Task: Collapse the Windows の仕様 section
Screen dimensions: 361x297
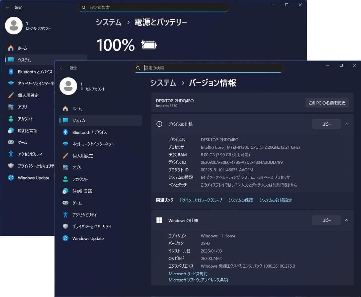Action: coord(347,220)
